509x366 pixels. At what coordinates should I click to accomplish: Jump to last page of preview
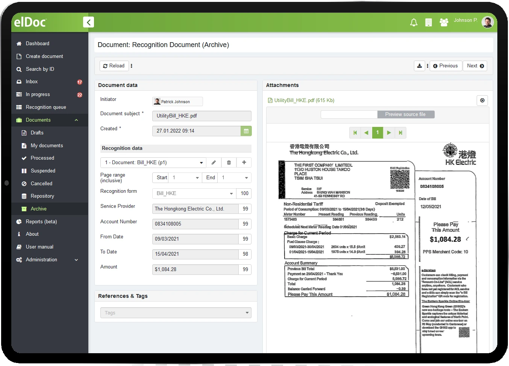401,133
